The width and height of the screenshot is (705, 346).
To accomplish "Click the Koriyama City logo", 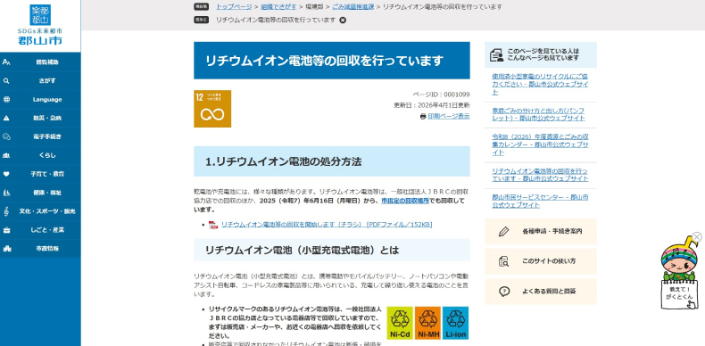I will point(40,25).
